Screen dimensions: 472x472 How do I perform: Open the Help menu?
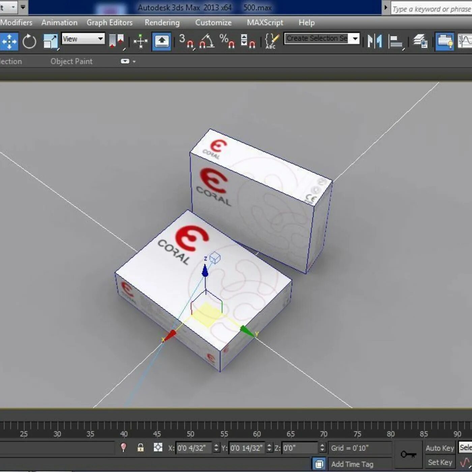point(306,23)
